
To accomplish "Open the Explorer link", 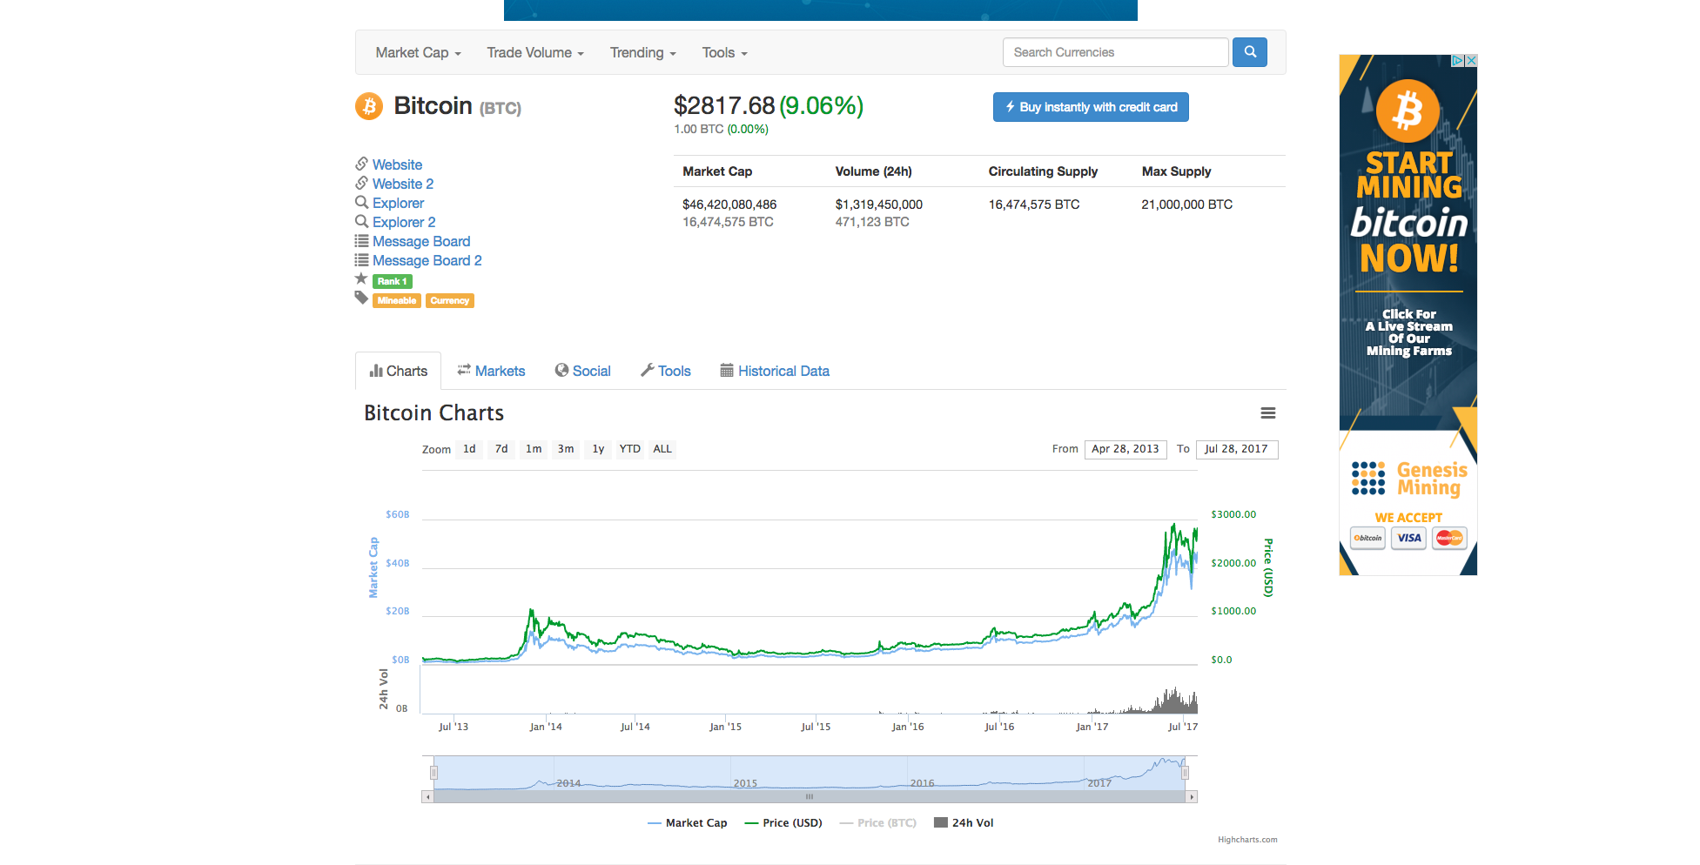I will point(398,203).
